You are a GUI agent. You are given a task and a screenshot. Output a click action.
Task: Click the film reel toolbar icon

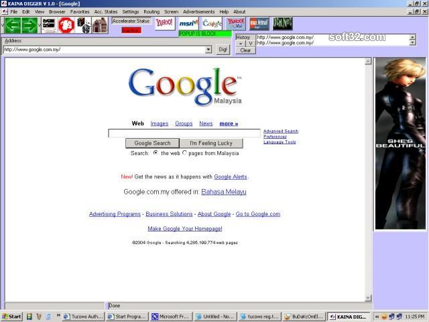pyautogui.click(x=83, y=25)
